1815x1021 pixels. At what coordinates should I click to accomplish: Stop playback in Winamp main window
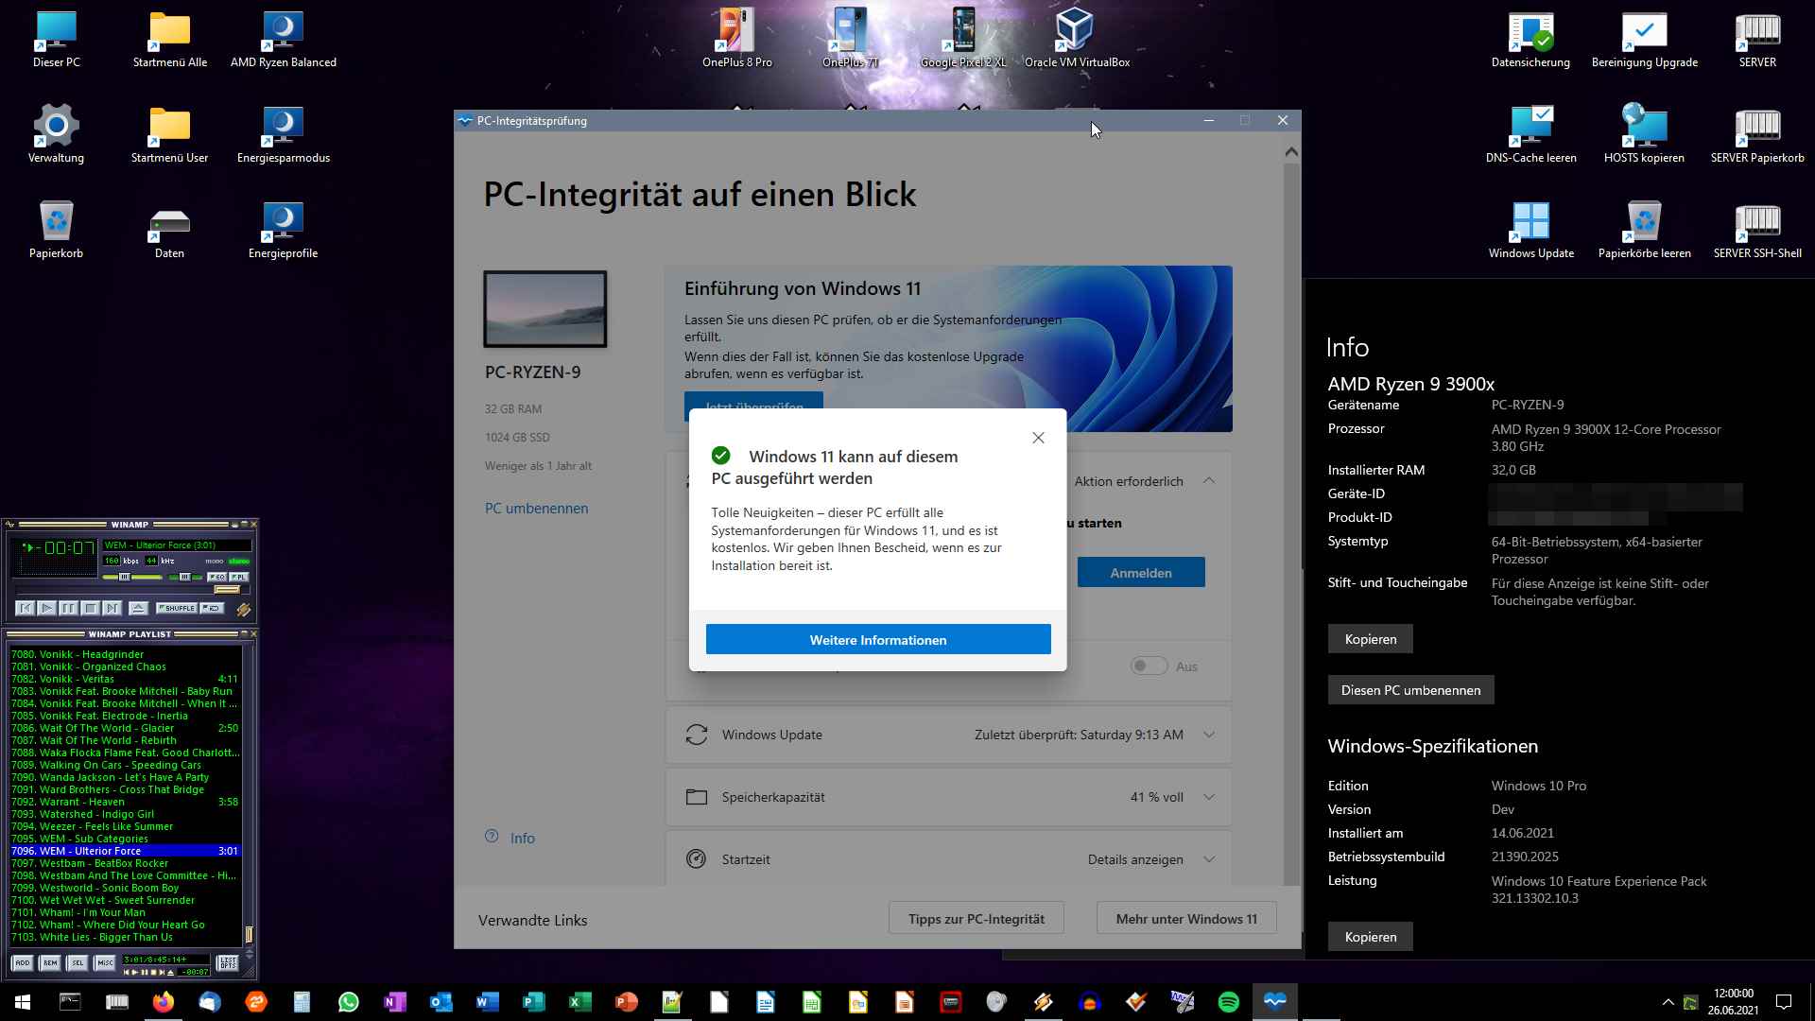(x=91, y=608)
